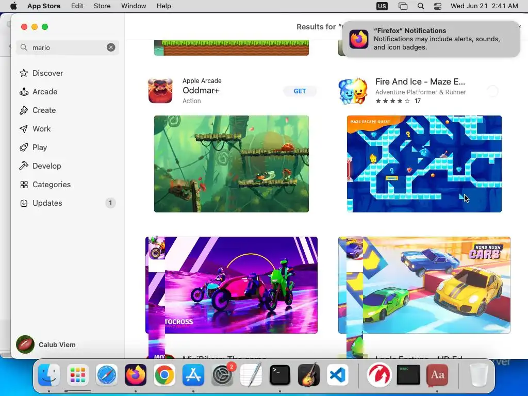Click the Fire And Ice star rating
528x396 pixels.
click(x=392, y=101)
